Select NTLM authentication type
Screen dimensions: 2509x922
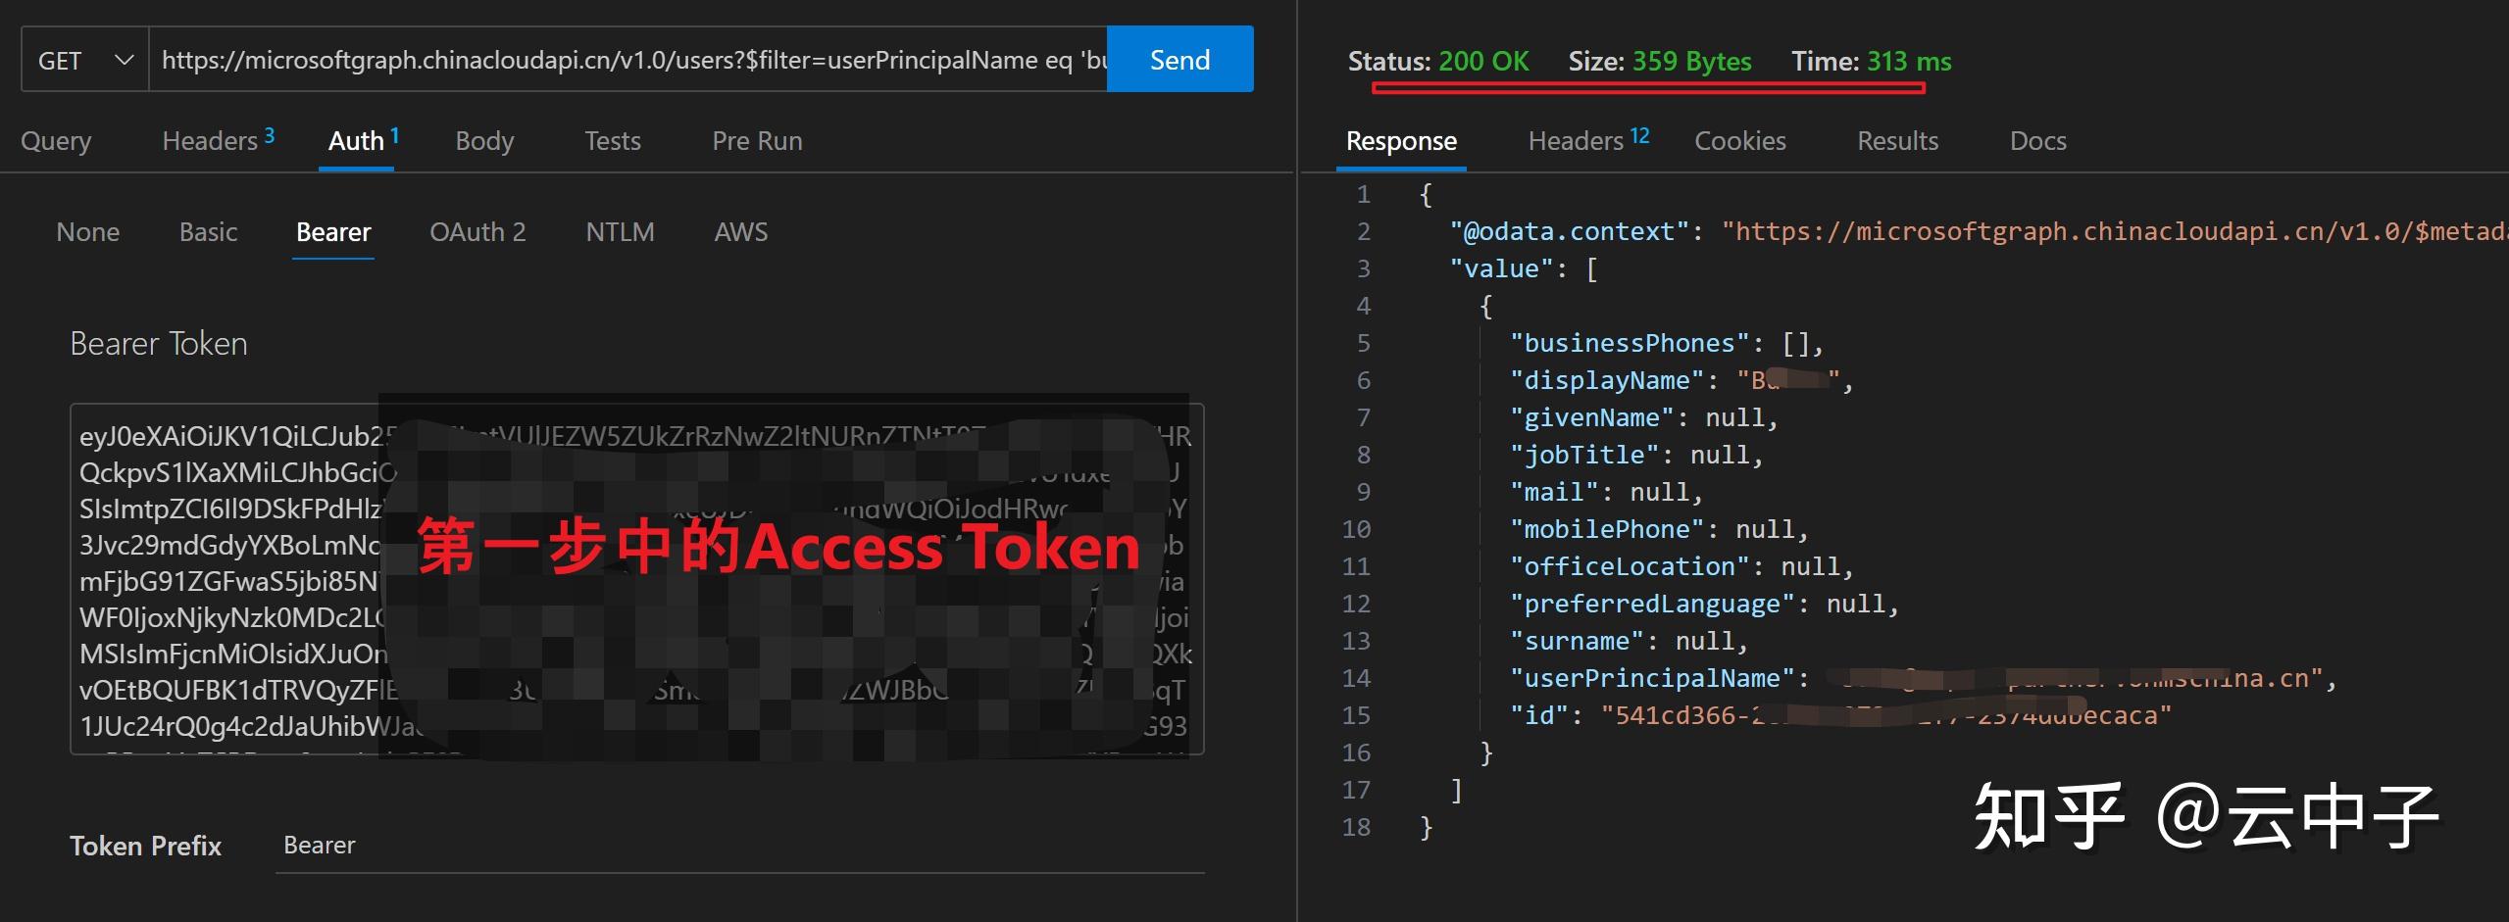pyautogui.click(x=620, y=232)
